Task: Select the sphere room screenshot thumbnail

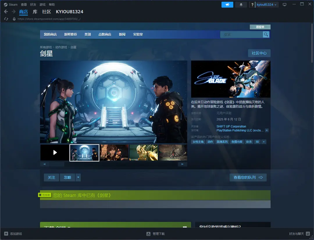Action: (x=84, y=153)
